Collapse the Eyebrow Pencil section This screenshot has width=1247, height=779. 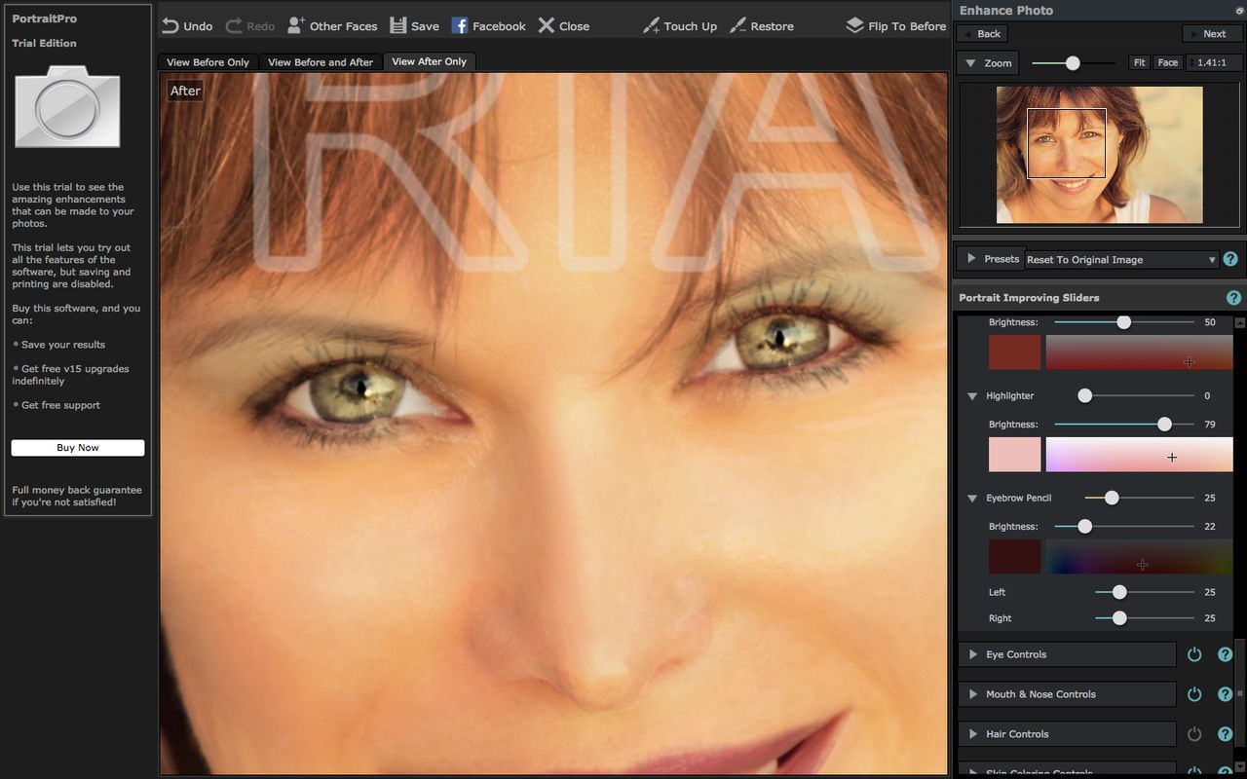[972, 499]
